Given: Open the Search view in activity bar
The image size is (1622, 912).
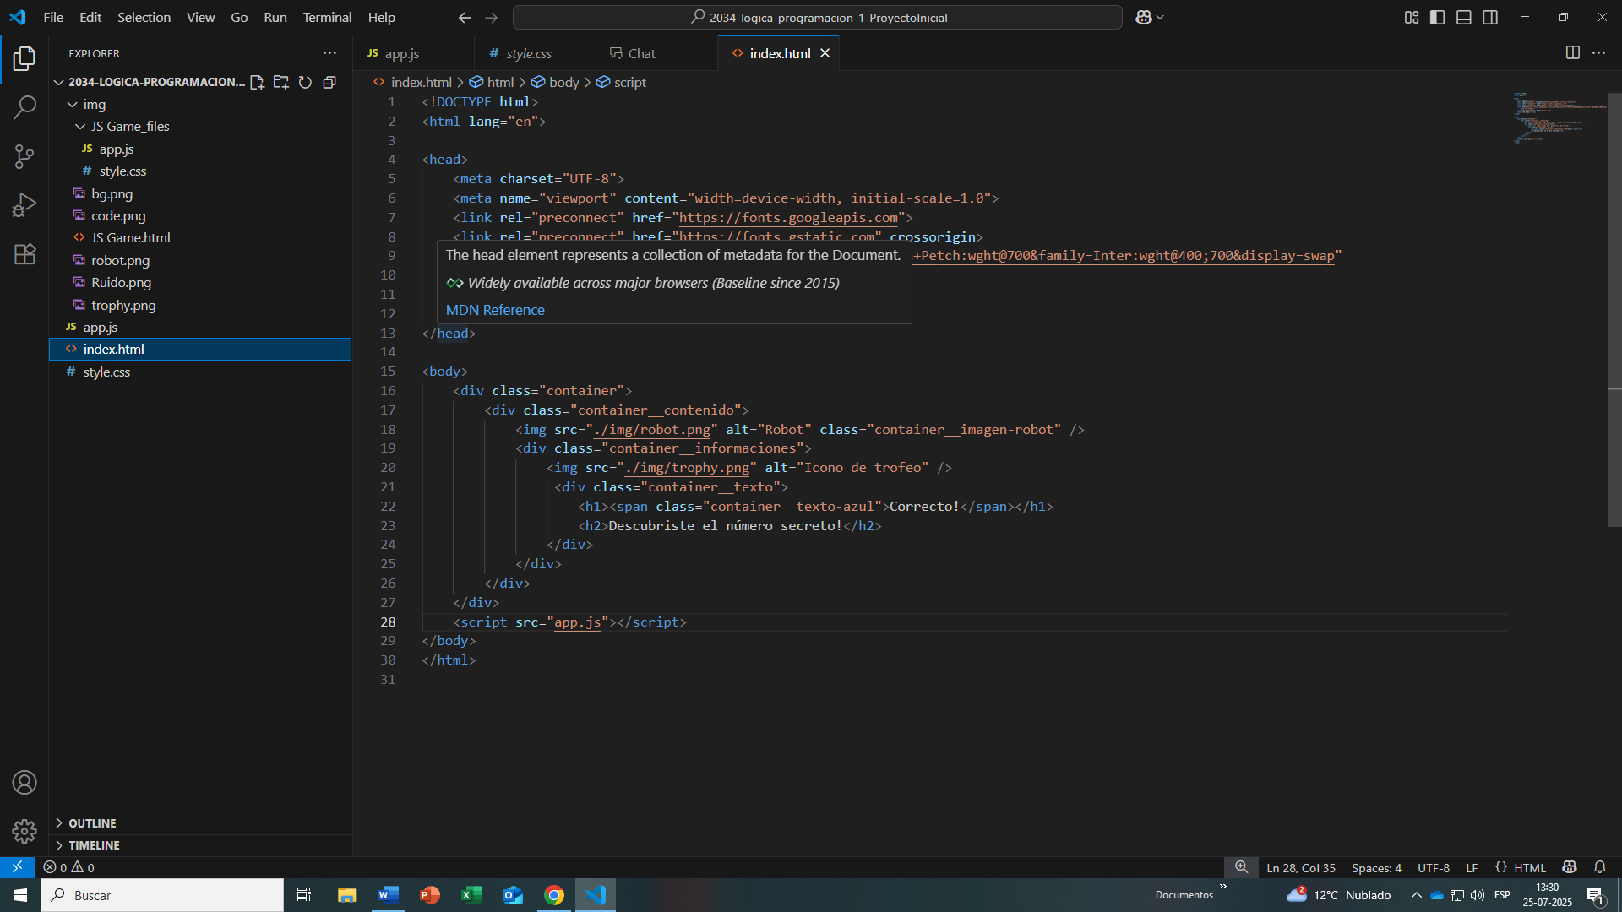Looking at the screenshot, I should point(24,107).
